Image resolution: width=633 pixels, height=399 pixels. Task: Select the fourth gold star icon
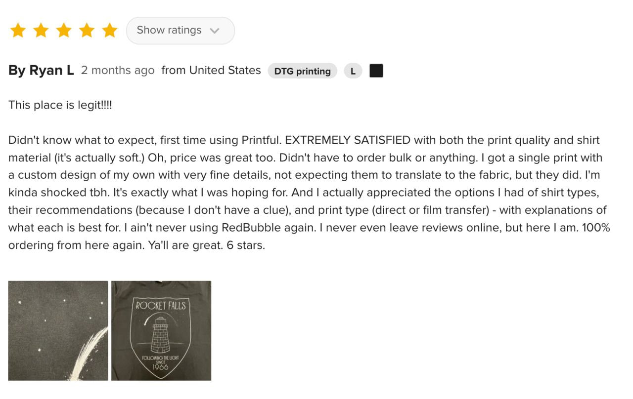tap(87, 30)
